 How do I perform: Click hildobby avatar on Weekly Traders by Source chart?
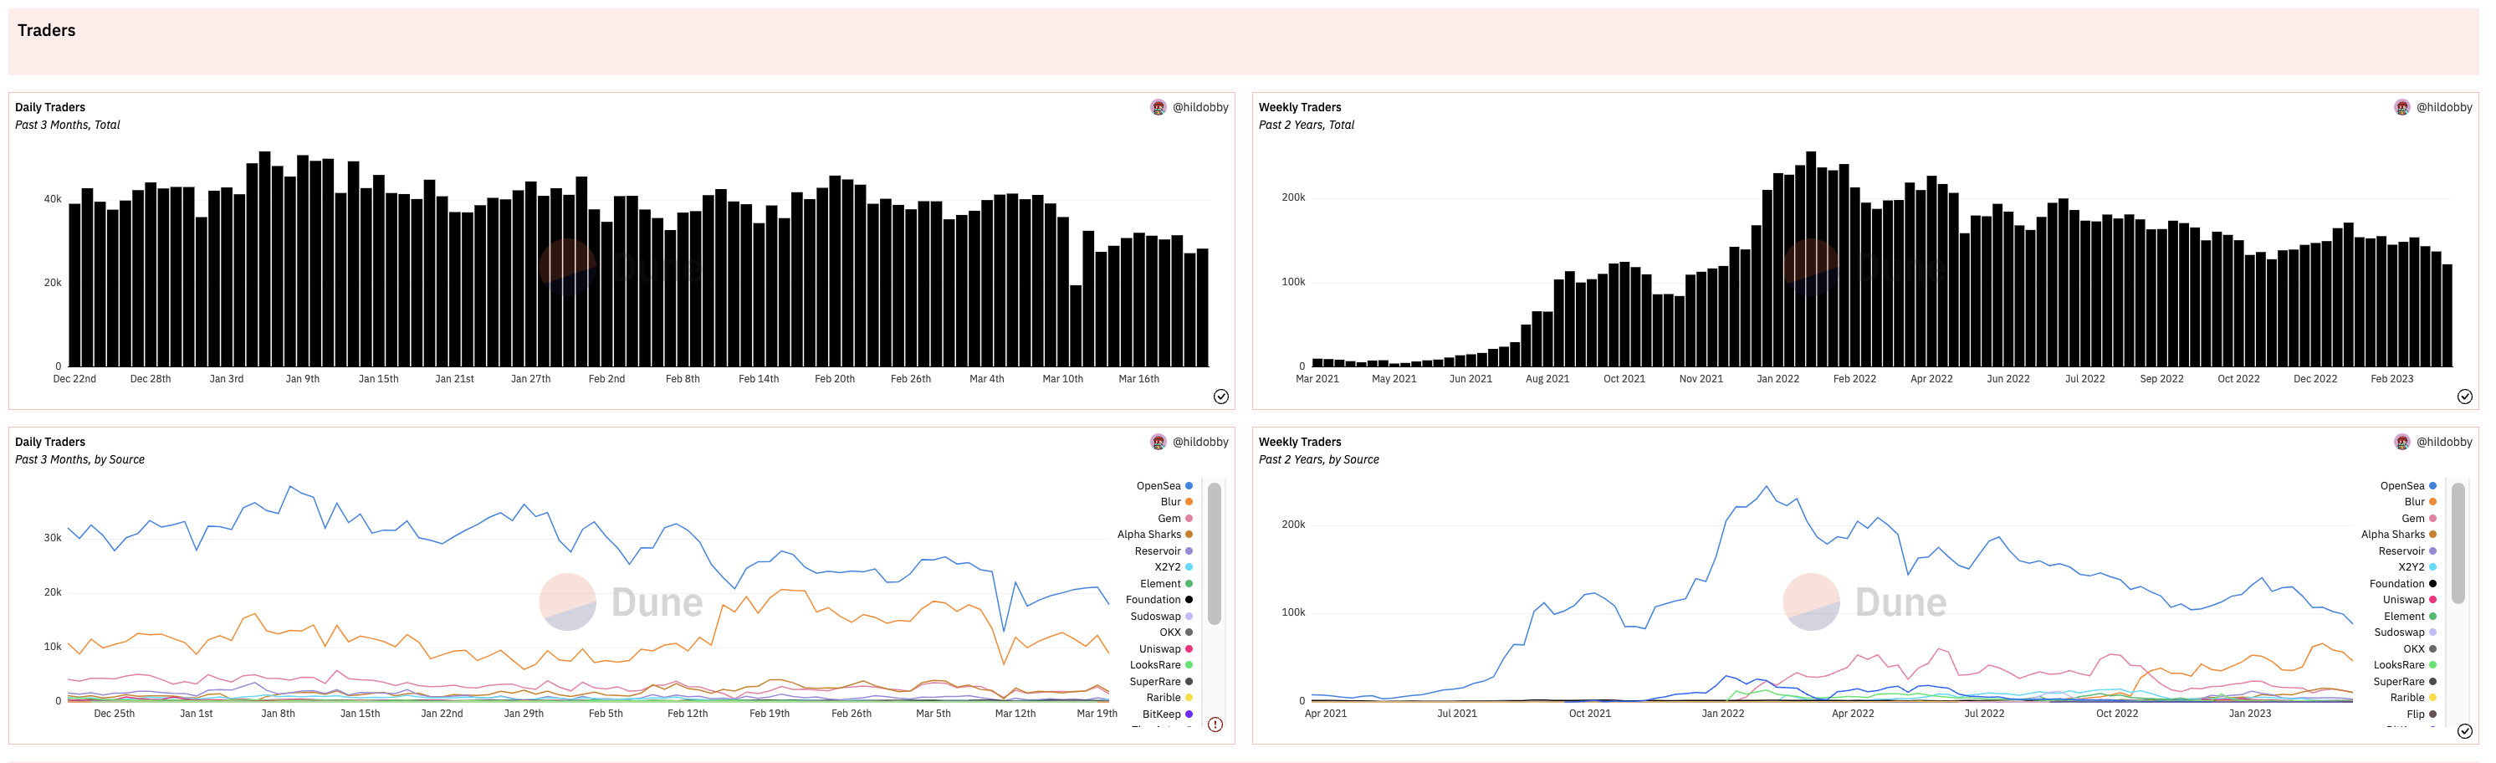2401,442
